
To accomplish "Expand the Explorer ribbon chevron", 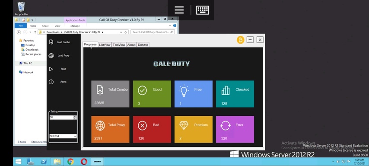I will pos(170,26).
